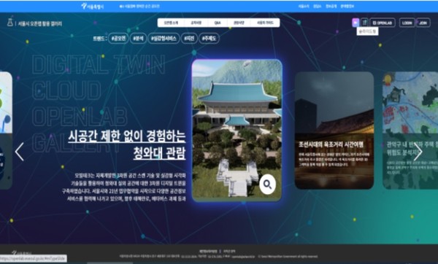
Task: Open 정보공개 in the top bar
Action: coord(331,6)
